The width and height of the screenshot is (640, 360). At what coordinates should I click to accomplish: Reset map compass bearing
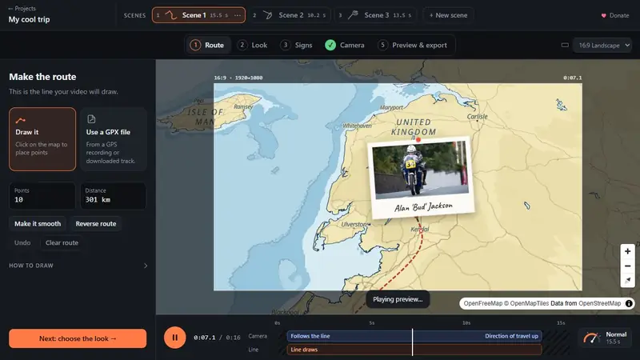[627, 280]
